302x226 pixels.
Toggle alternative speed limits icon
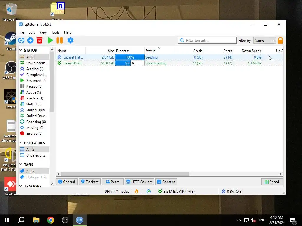tap(149, 191)
